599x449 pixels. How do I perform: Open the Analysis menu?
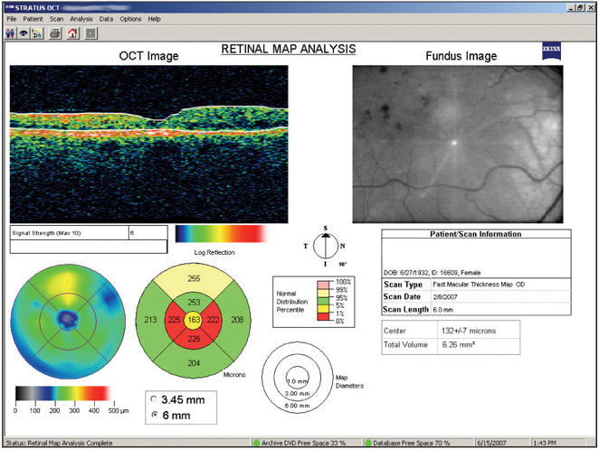click(x=81, y=19)
